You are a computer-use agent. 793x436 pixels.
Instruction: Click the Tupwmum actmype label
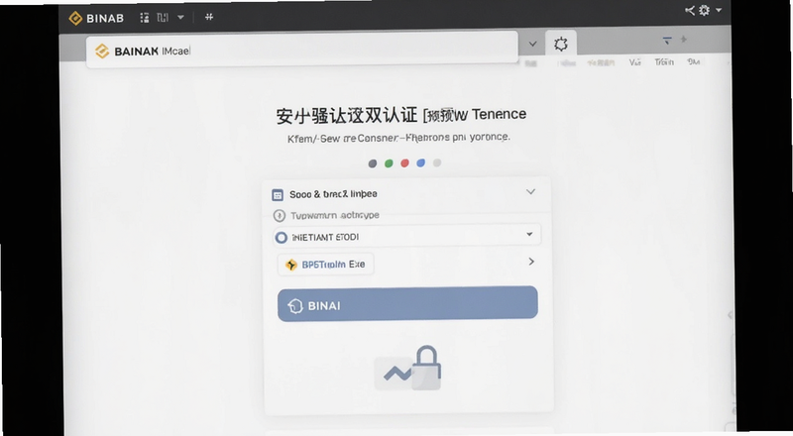tap(335, 215)
